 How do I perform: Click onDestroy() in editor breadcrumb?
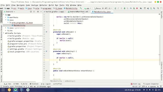point(70,81)
